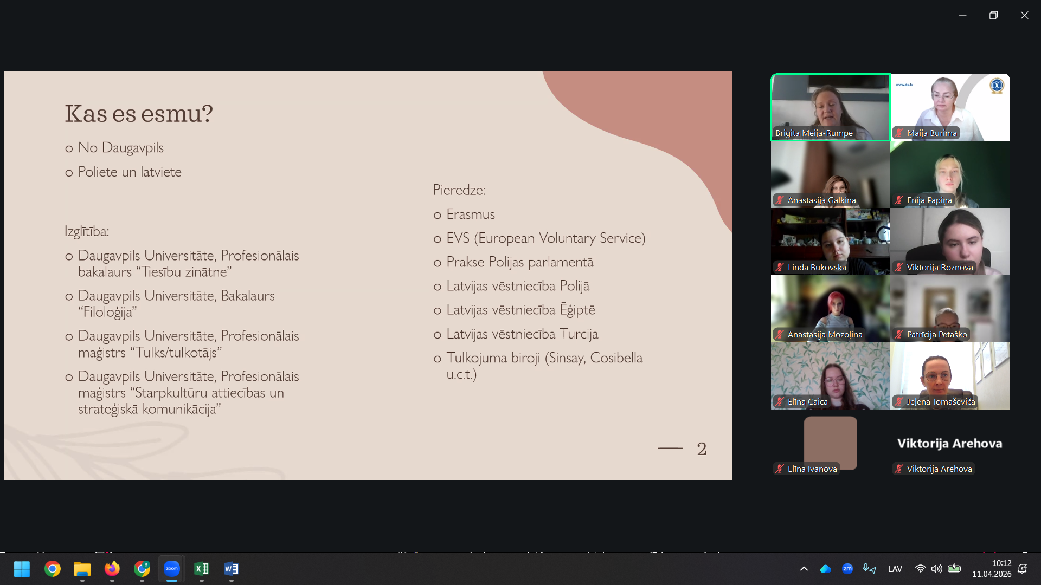Screen dimensions: 1041x585
Task: Open File Explorer from the taskbar
Action: pos(82,569)
